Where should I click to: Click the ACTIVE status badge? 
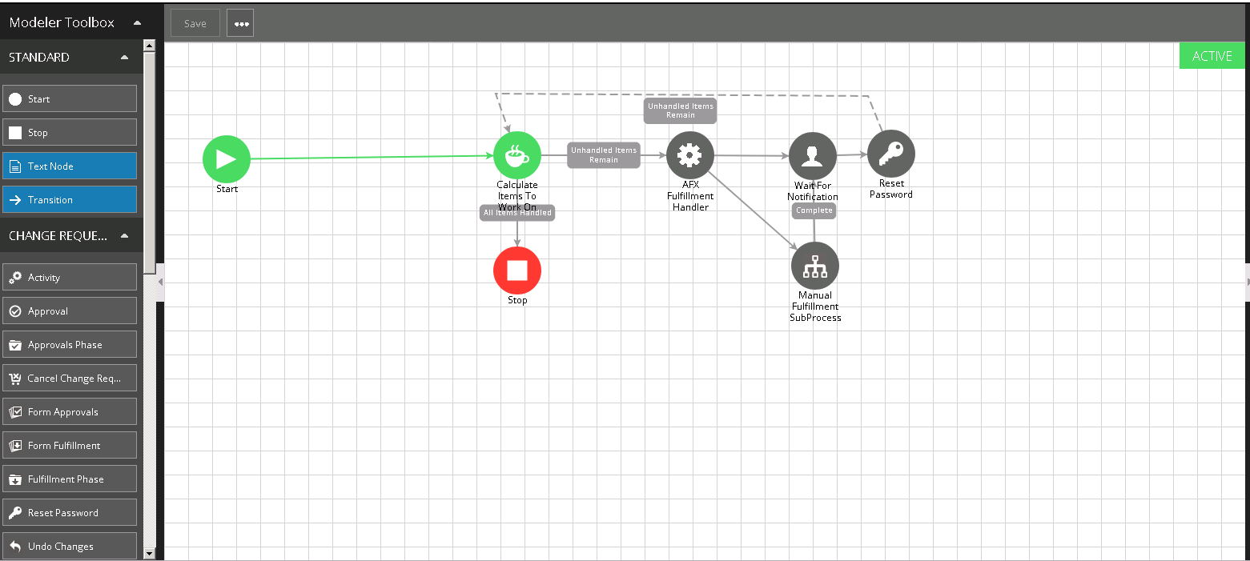coord(1212,56)
